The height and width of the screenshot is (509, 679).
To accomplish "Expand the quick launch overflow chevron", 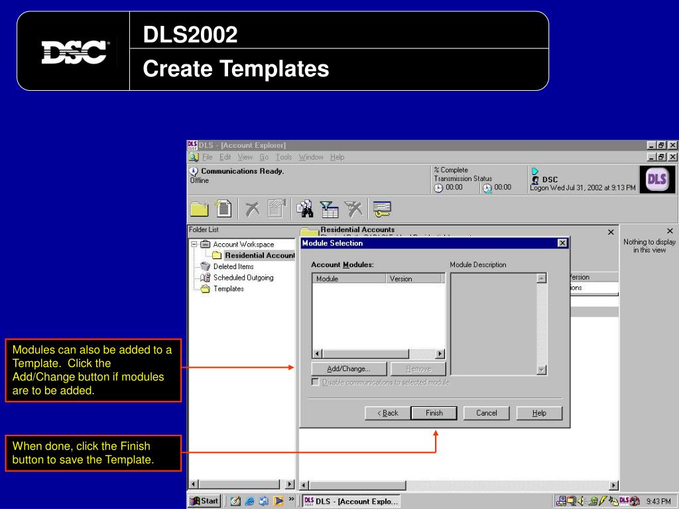I will [292, 499].
